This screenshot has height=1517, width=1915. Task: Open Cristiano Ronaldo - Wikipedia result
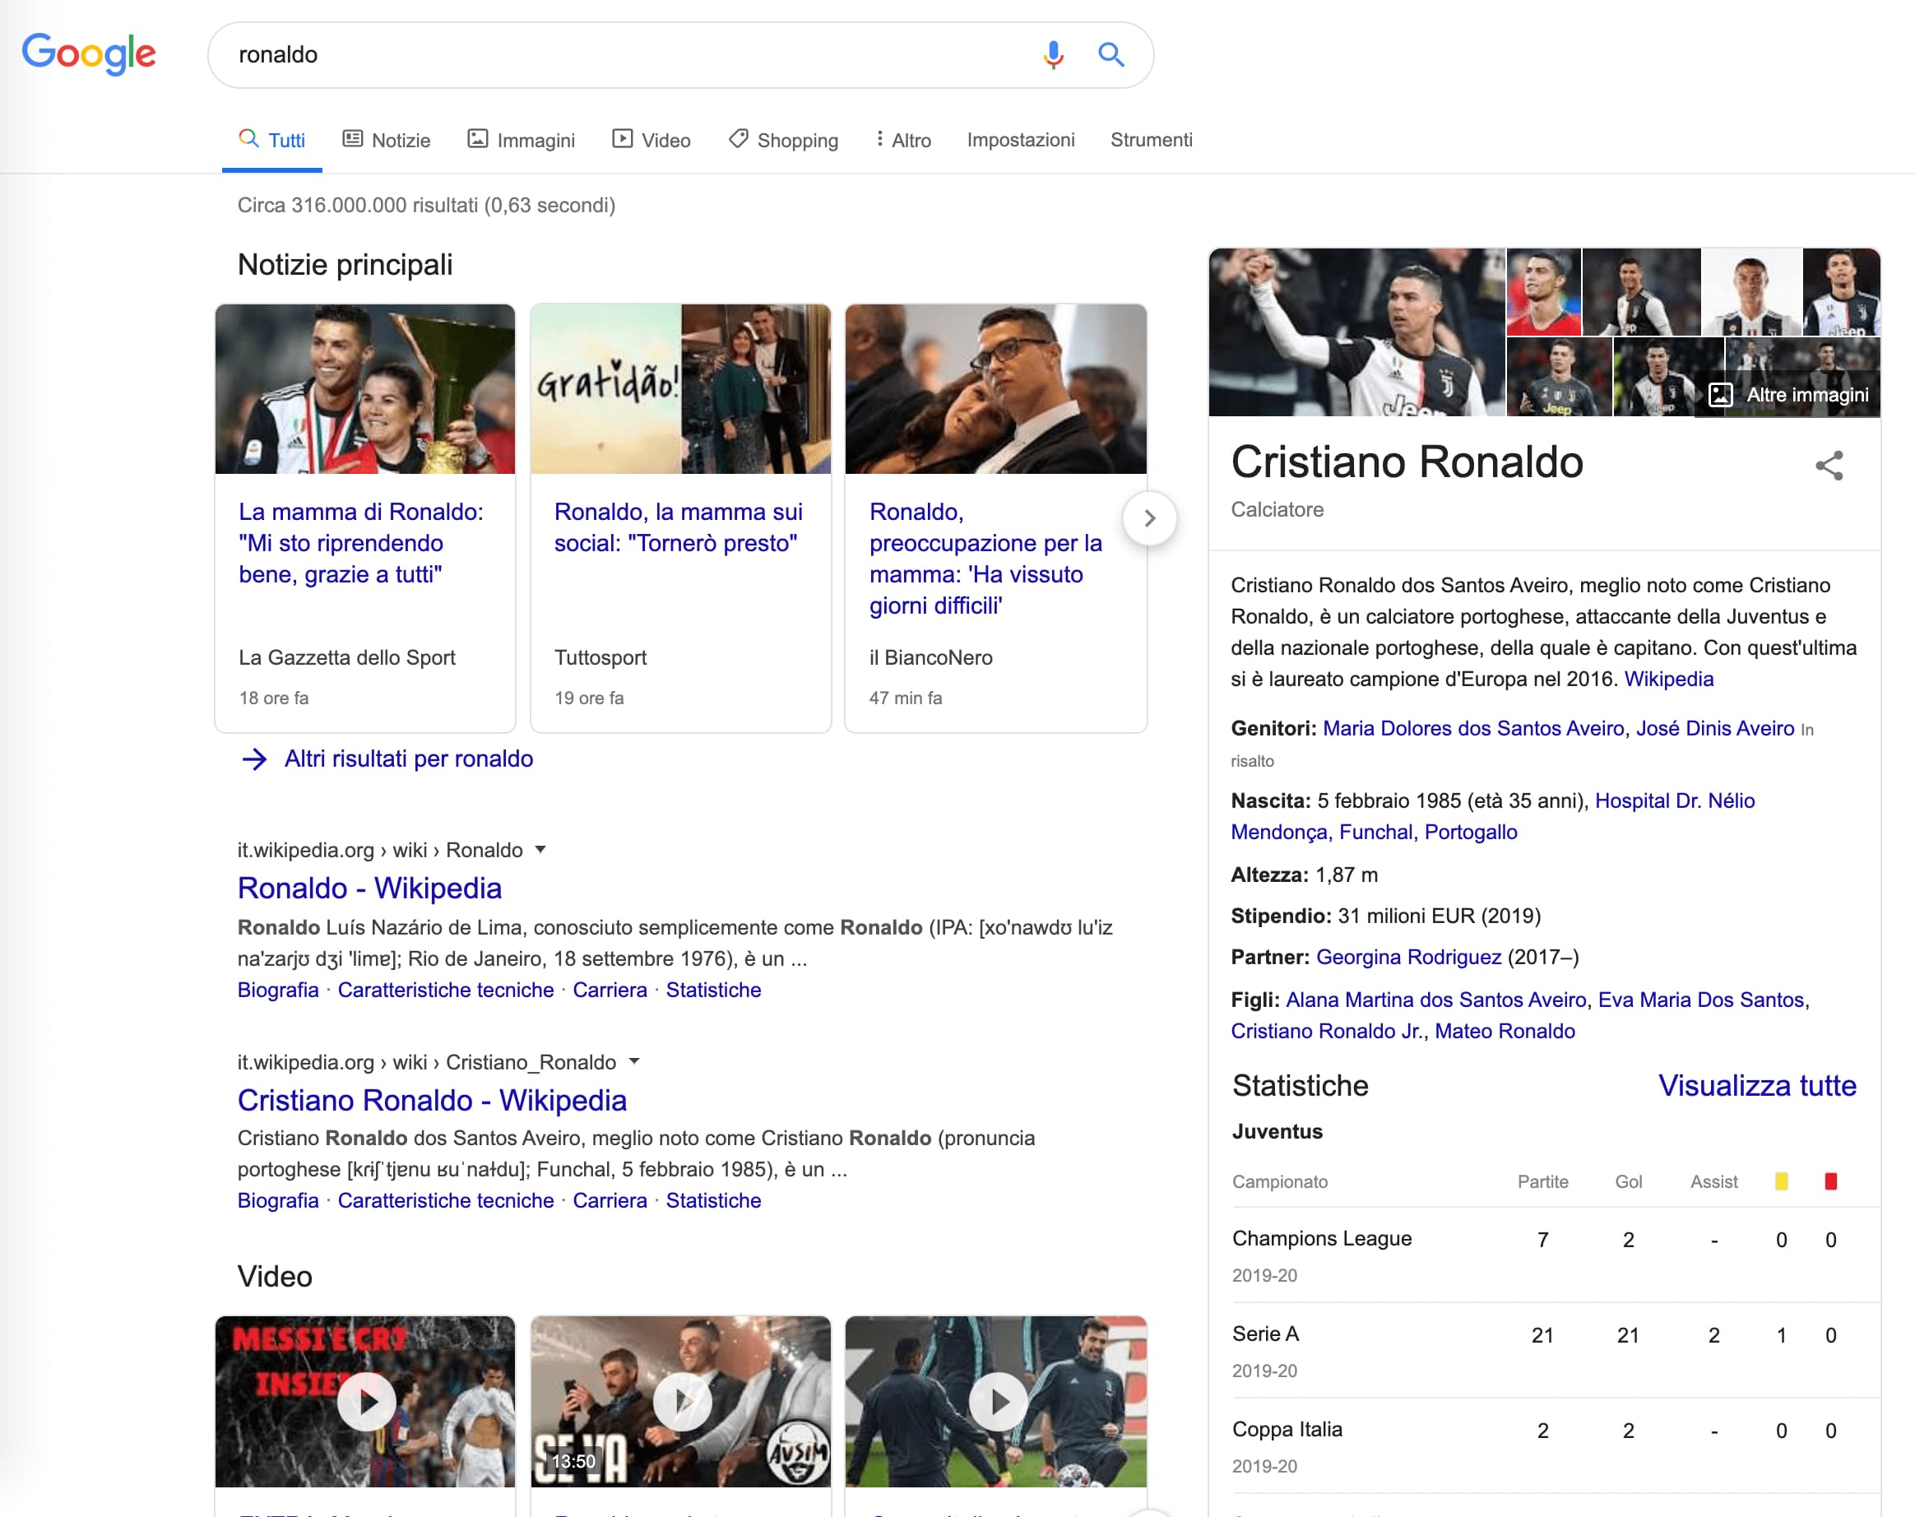click(432, 1100)
